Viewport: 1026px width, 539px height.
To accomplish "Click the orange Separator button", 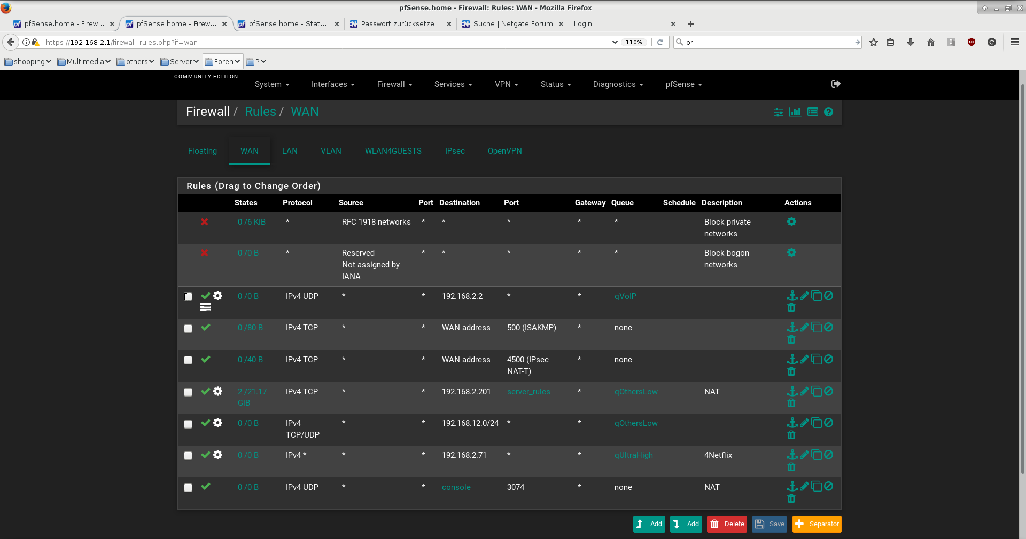I will [x=817, y=524].
